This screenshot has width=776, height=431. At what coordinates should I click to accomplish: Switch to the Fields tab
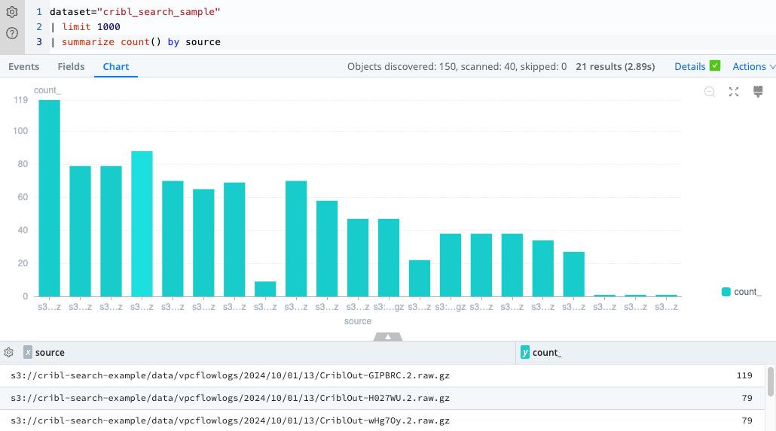click(71, 66)
